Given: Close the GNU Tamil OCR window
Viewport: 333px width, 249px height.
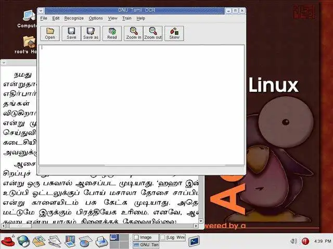Looking at the screenshot, I should pos(242,10).
